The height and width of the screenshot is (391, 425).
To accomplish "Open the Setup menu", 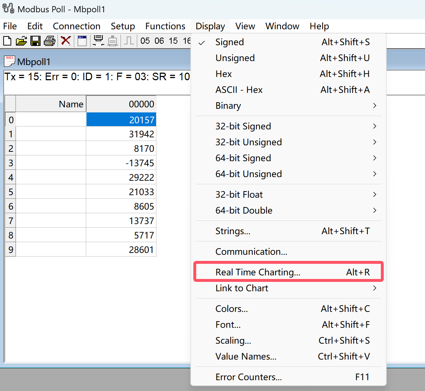I will click(x=123, y=26).
